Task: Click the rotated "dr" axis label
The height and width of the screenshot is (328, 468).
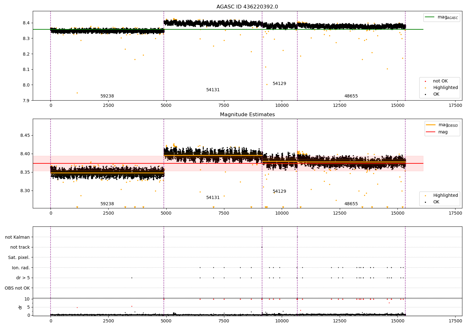Action: coord(20,307)
